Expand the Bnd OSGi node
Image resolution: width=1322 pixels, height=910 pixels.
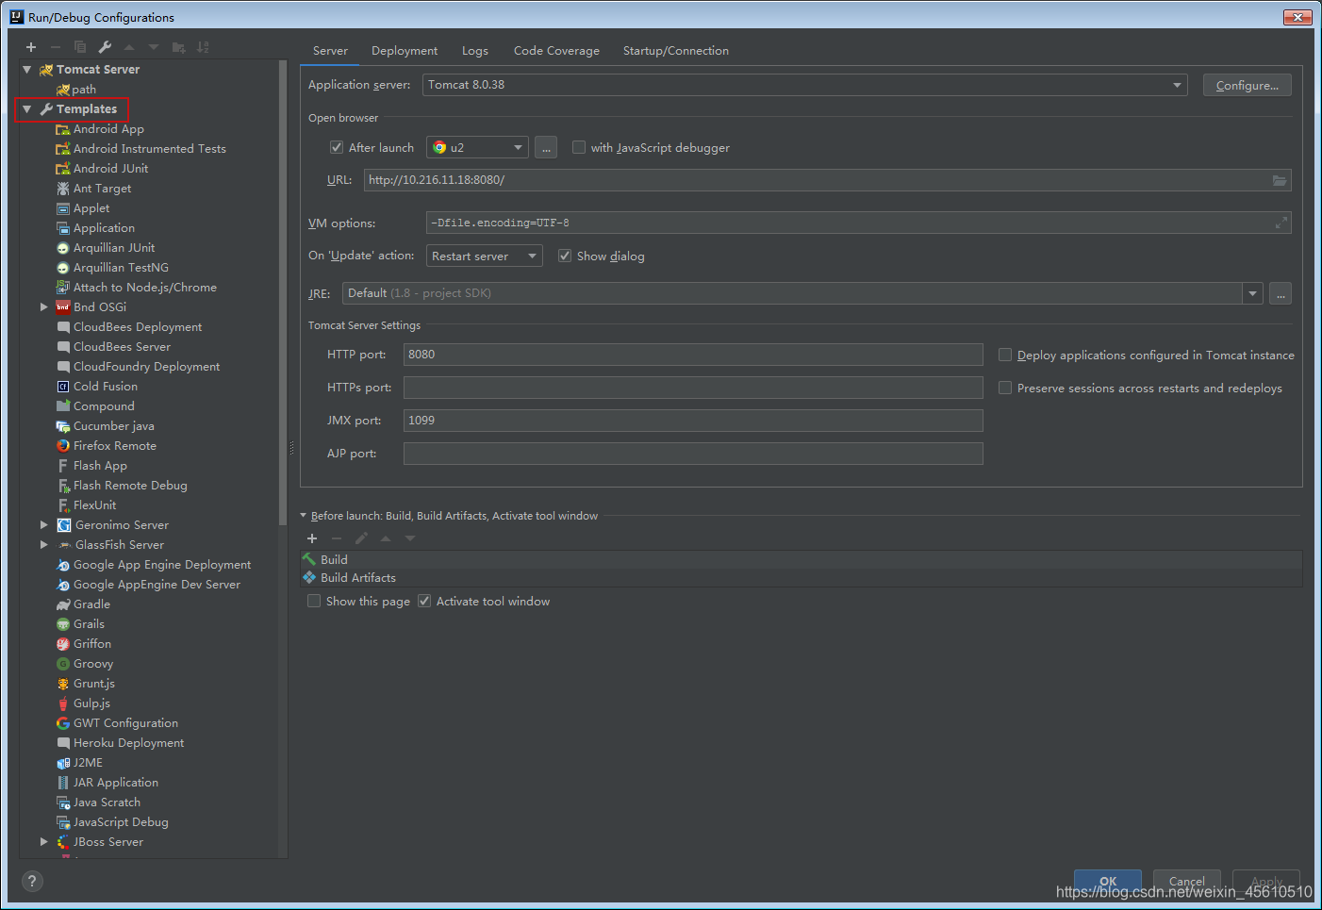pyautogui.click(x=43, y=307)
